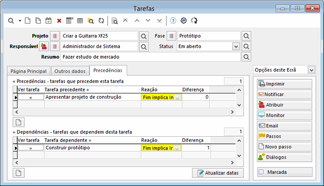Screen dimensions: 324x186
Task: Open Reação dropdown for Construir protótipo row
Action: [x=177, y=148]
